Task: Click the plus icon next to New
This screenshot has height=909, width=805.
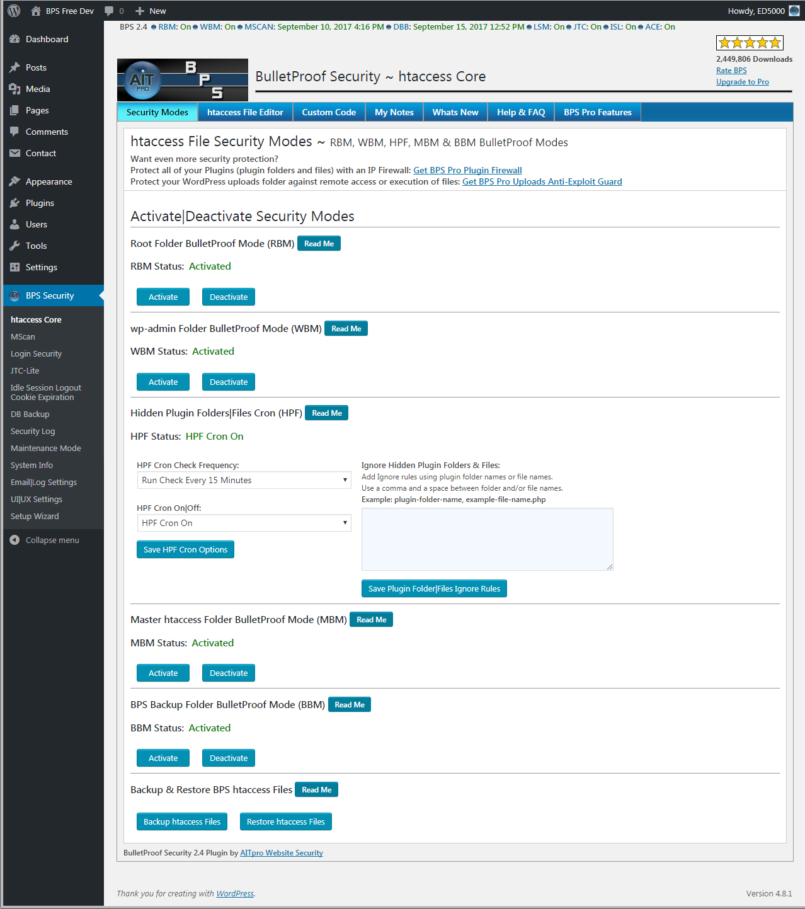Action: pyautogui.click(x=140, y=11)
